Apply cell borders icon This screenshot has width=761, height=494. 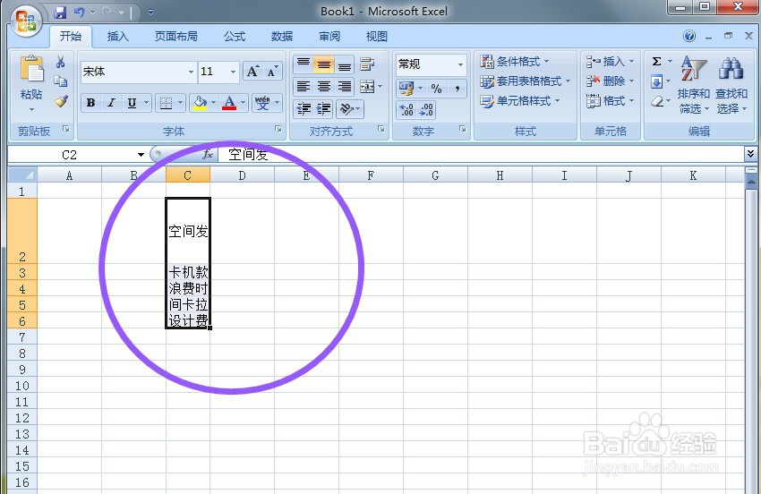click(166, 103)
